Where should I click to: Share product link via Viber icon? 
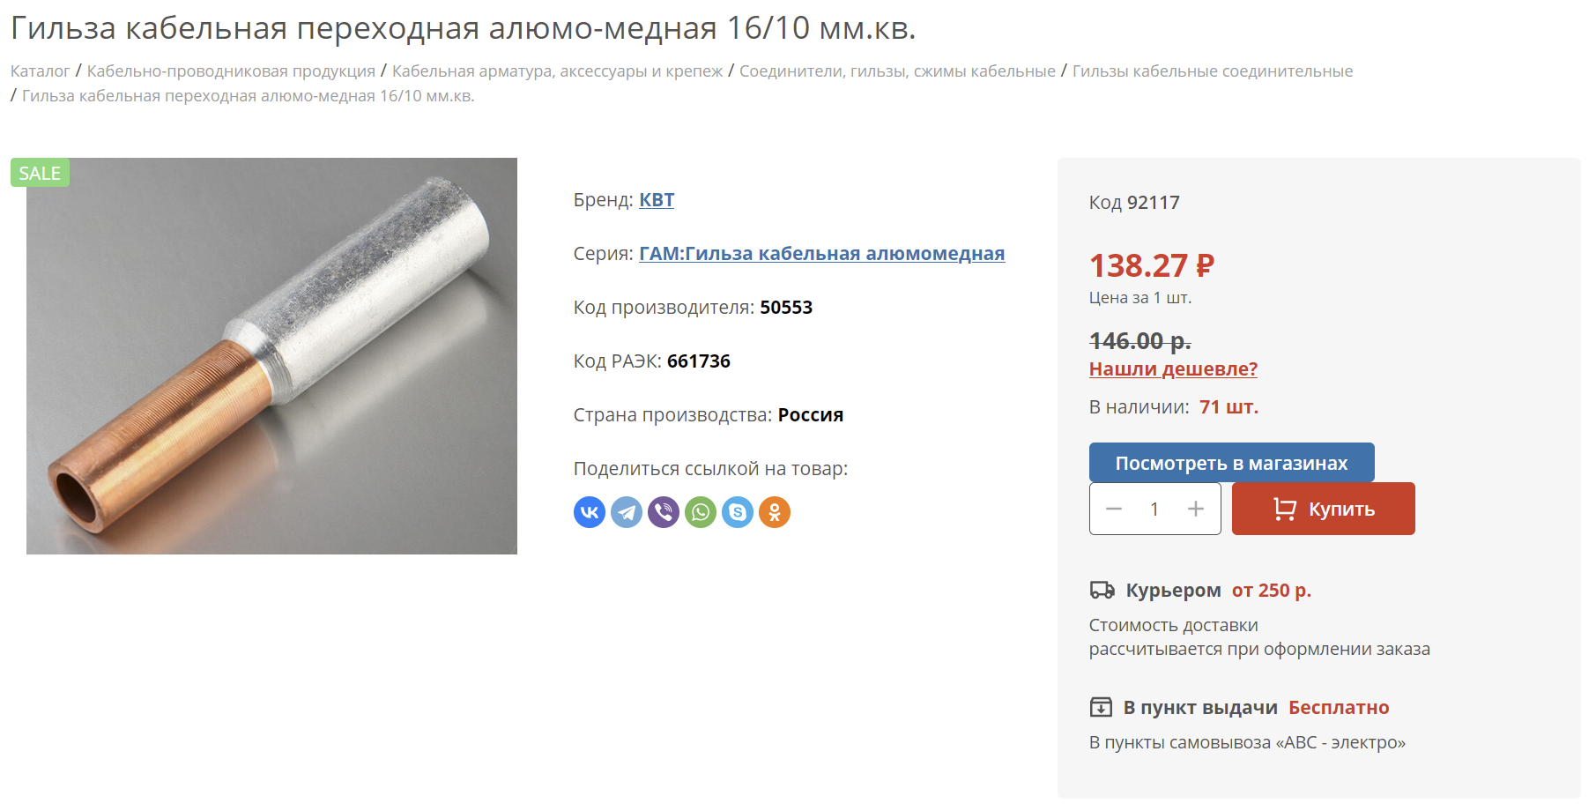click(x=664, y=512)
